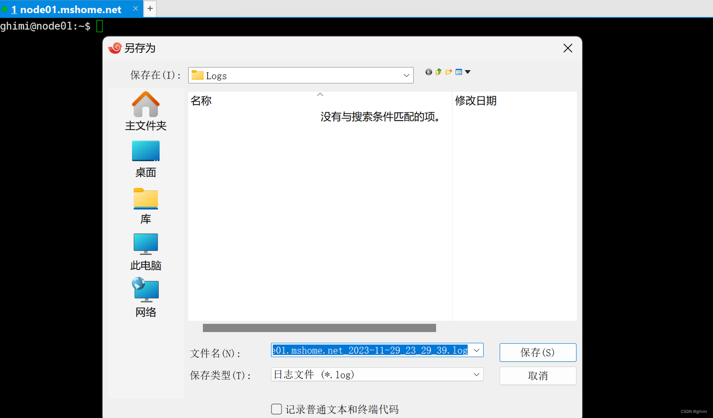Open the view menu icon

[463, 72]
